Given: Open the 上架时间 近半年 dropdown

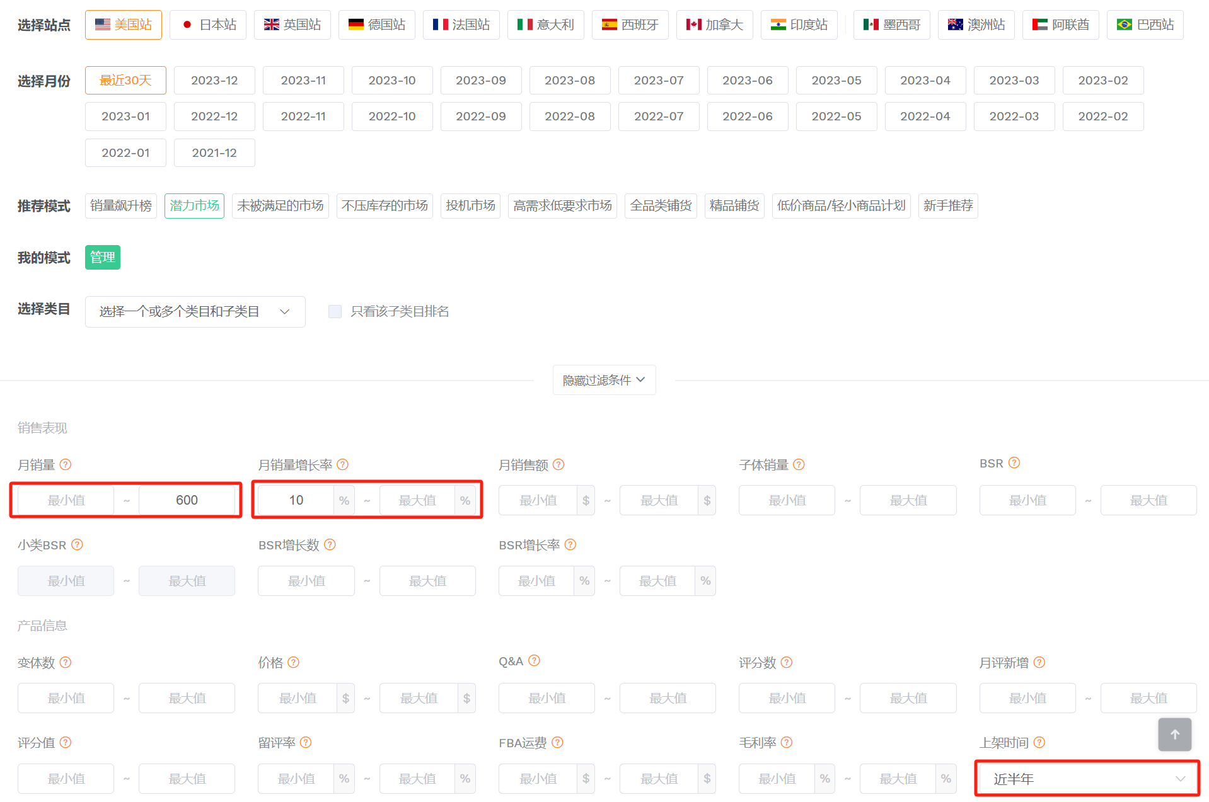Looking at the screenshot, I should coord(1087,779).
